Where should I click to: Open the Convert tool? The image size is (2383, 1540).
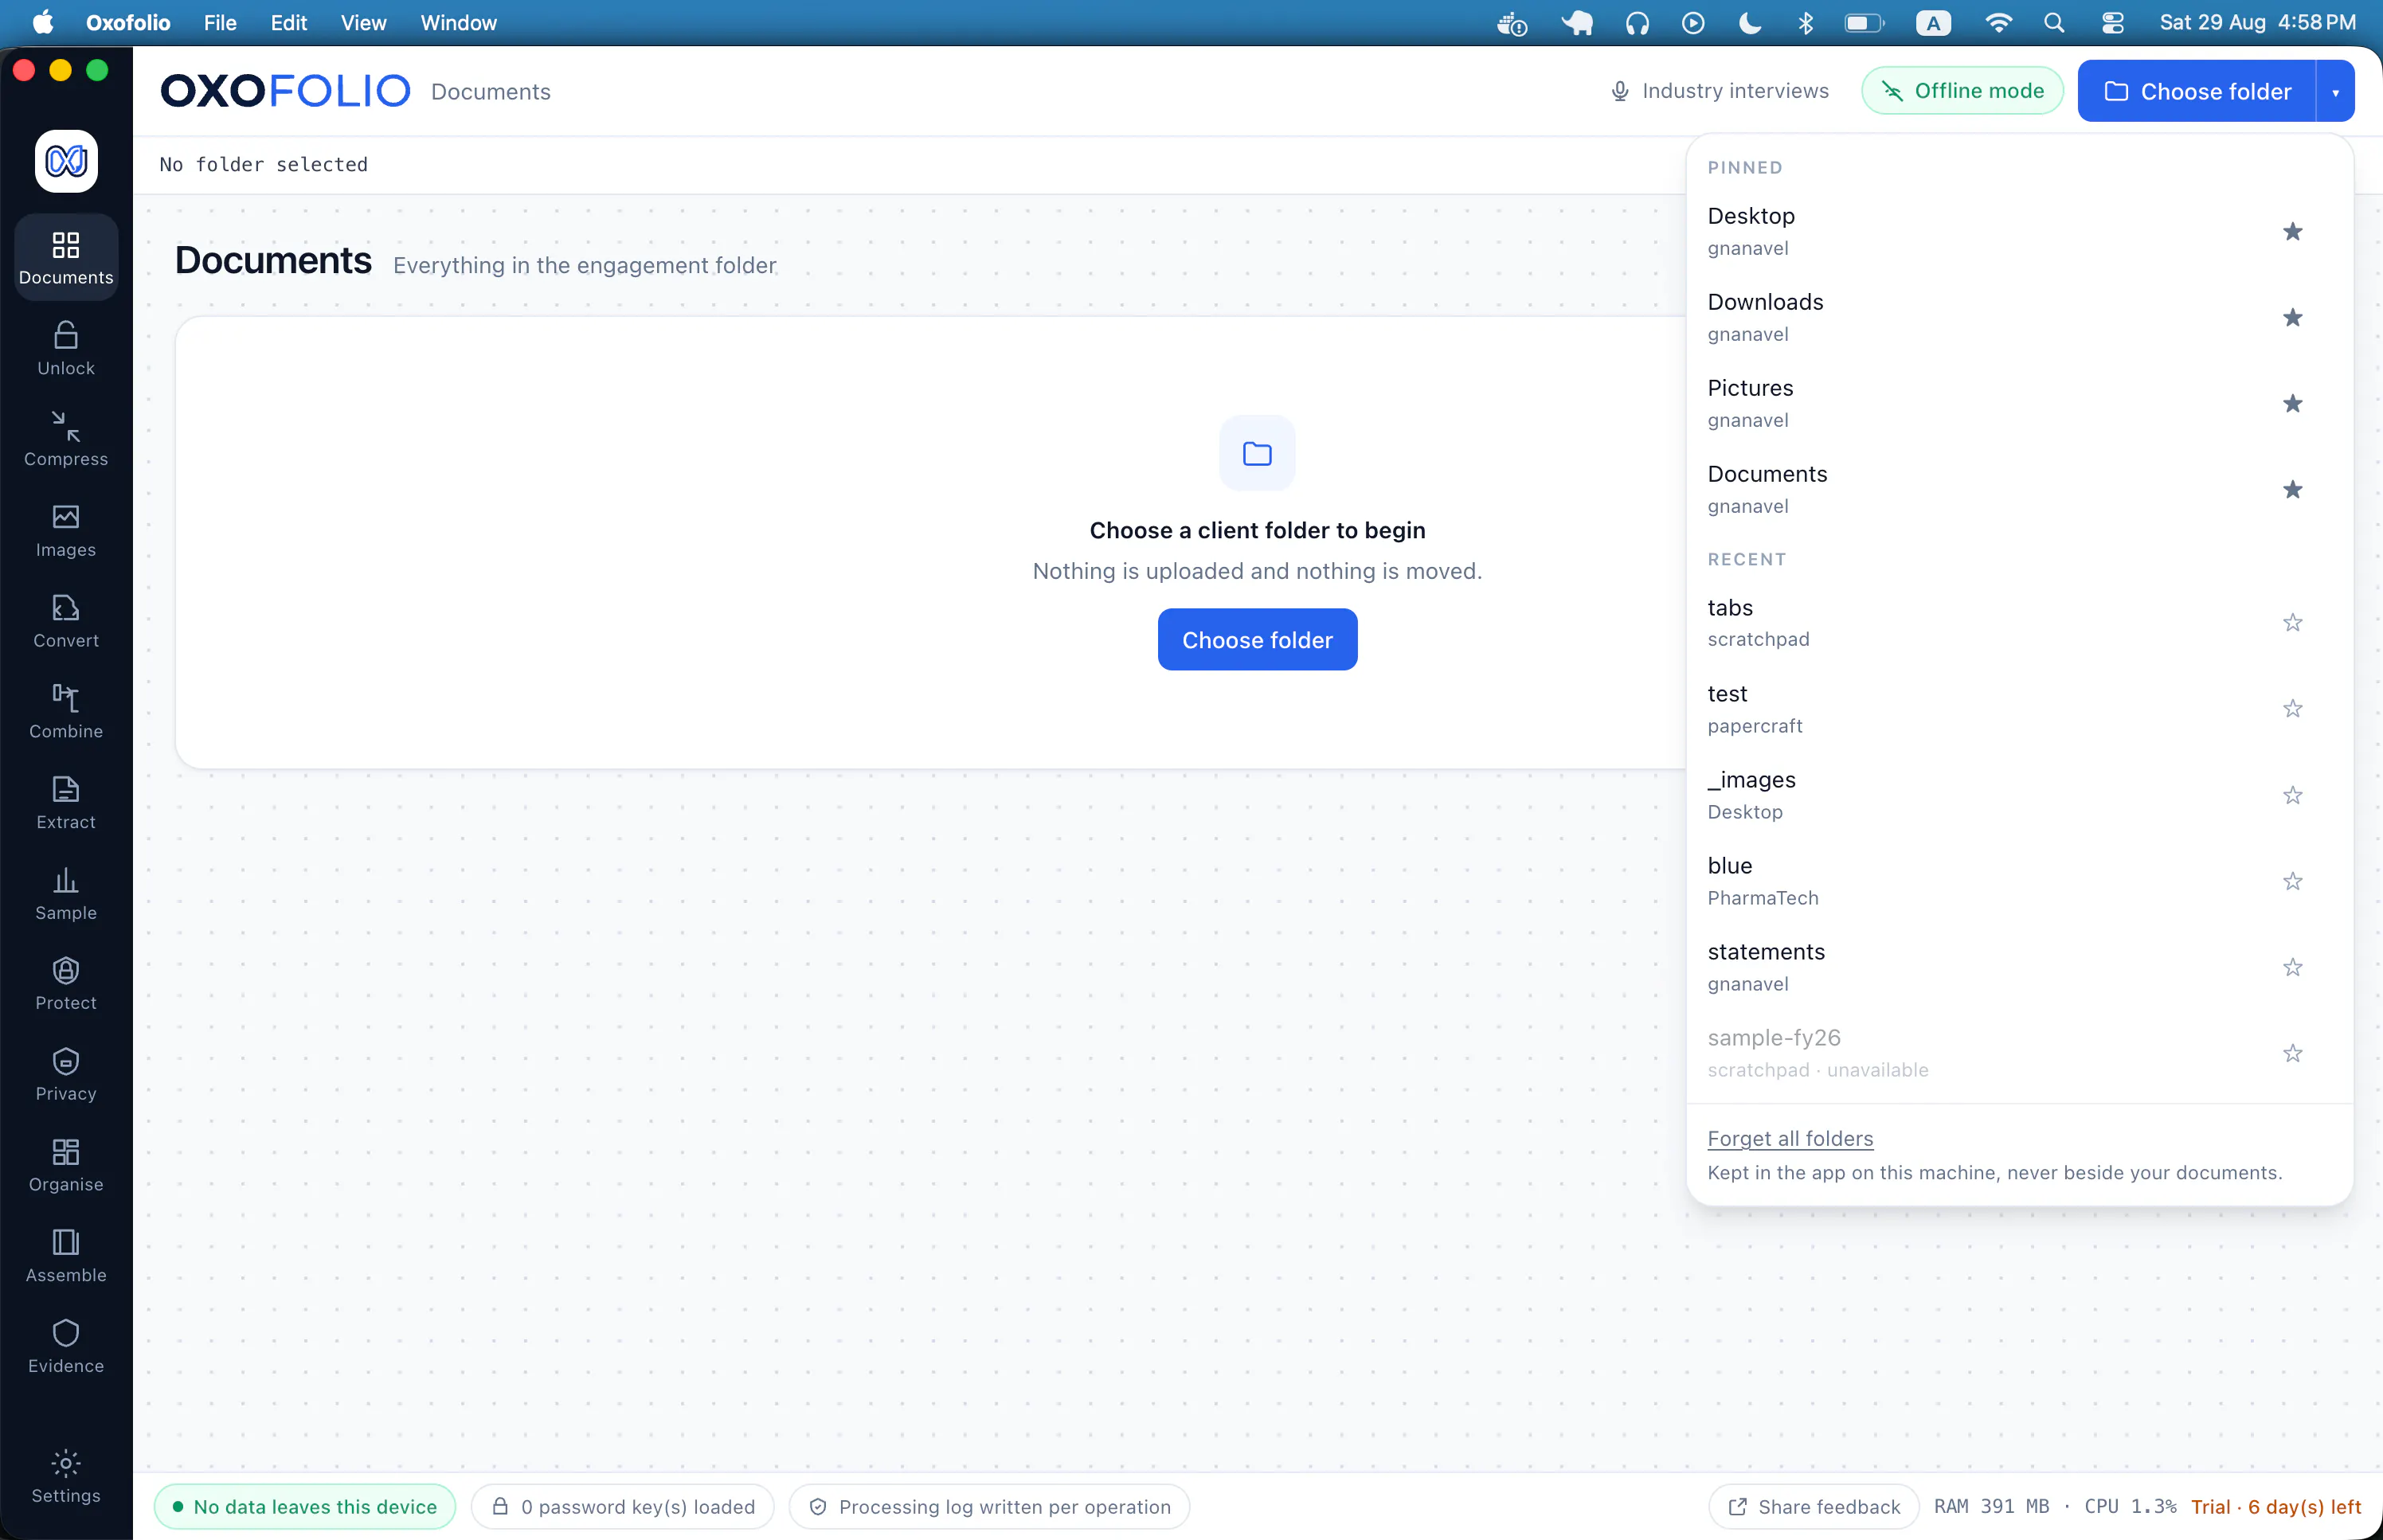point(66,621)
